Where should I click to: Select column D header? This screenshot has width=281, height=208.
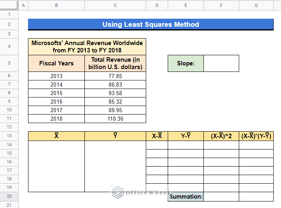pos(157,5)
